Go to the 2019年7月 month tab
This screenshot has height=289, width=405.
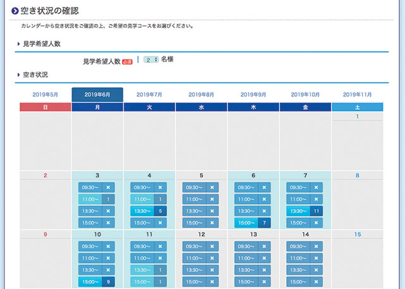(x=149, y=94)
